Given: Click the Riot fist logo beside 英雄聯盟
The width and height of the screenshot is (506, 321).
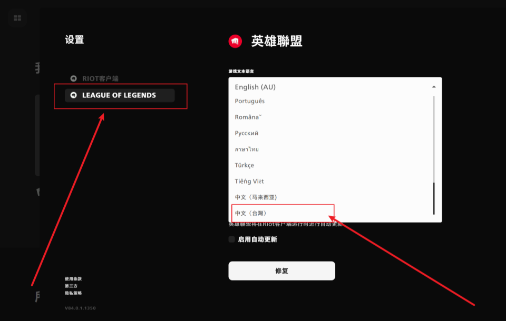Looking at the screenshot, I should point(235,41).
